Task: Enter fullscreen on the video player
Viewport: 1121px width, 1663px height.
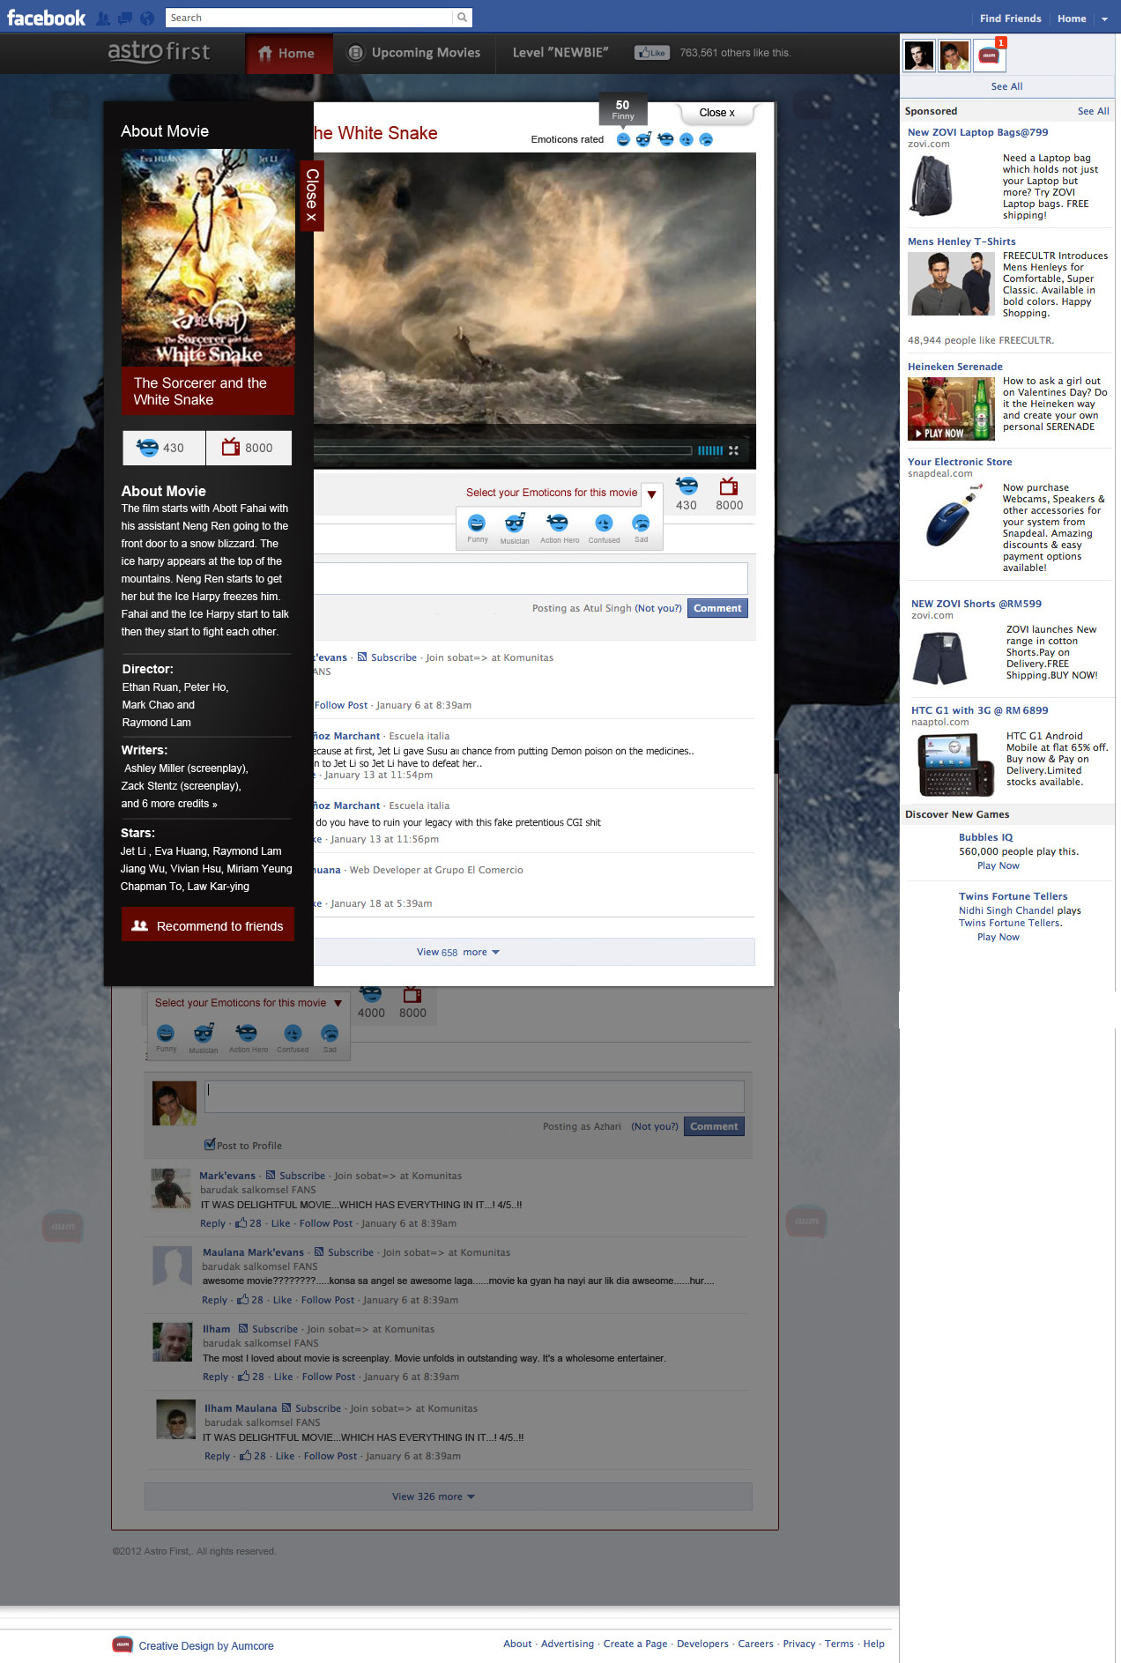Action: coord(733,450)
